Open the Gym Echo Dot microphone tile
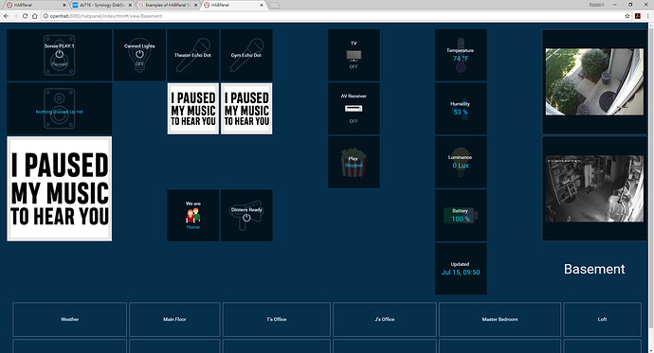 [x=246, y=55]
